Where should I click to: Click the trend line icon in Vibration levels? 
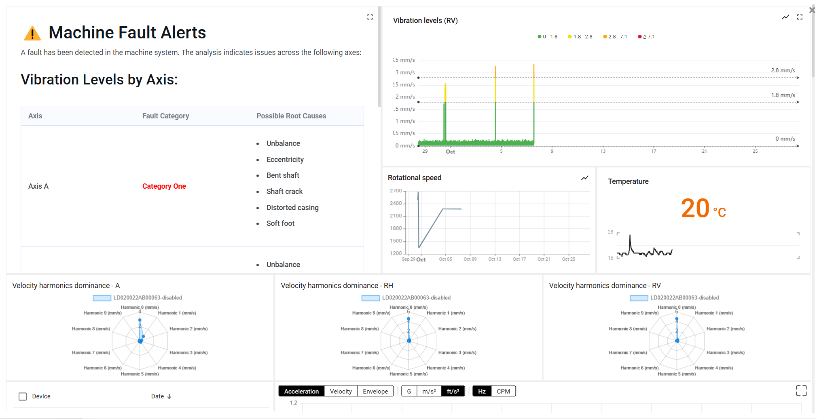(x=785, y=17)
